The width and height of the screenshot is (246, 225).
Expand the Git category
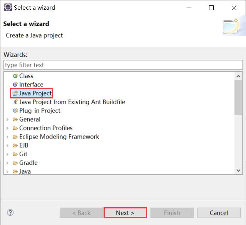point(7,154)
